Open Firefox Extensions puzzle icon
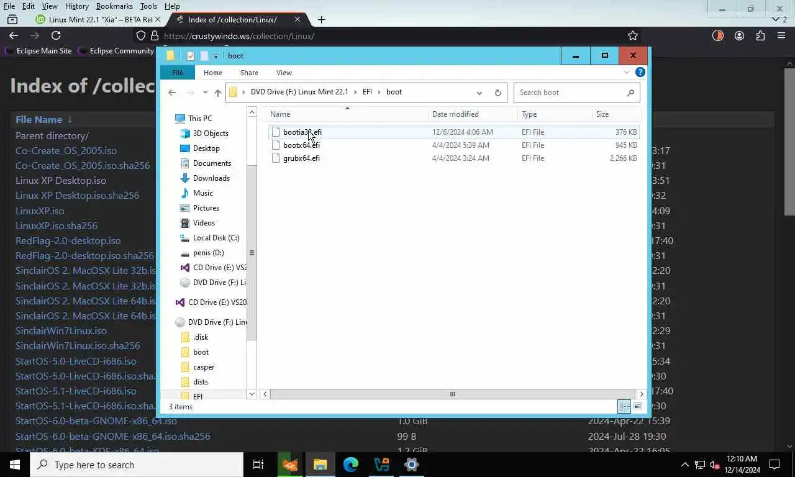The height and width of the screenshot is (477, 795). (x=760, y=36)
